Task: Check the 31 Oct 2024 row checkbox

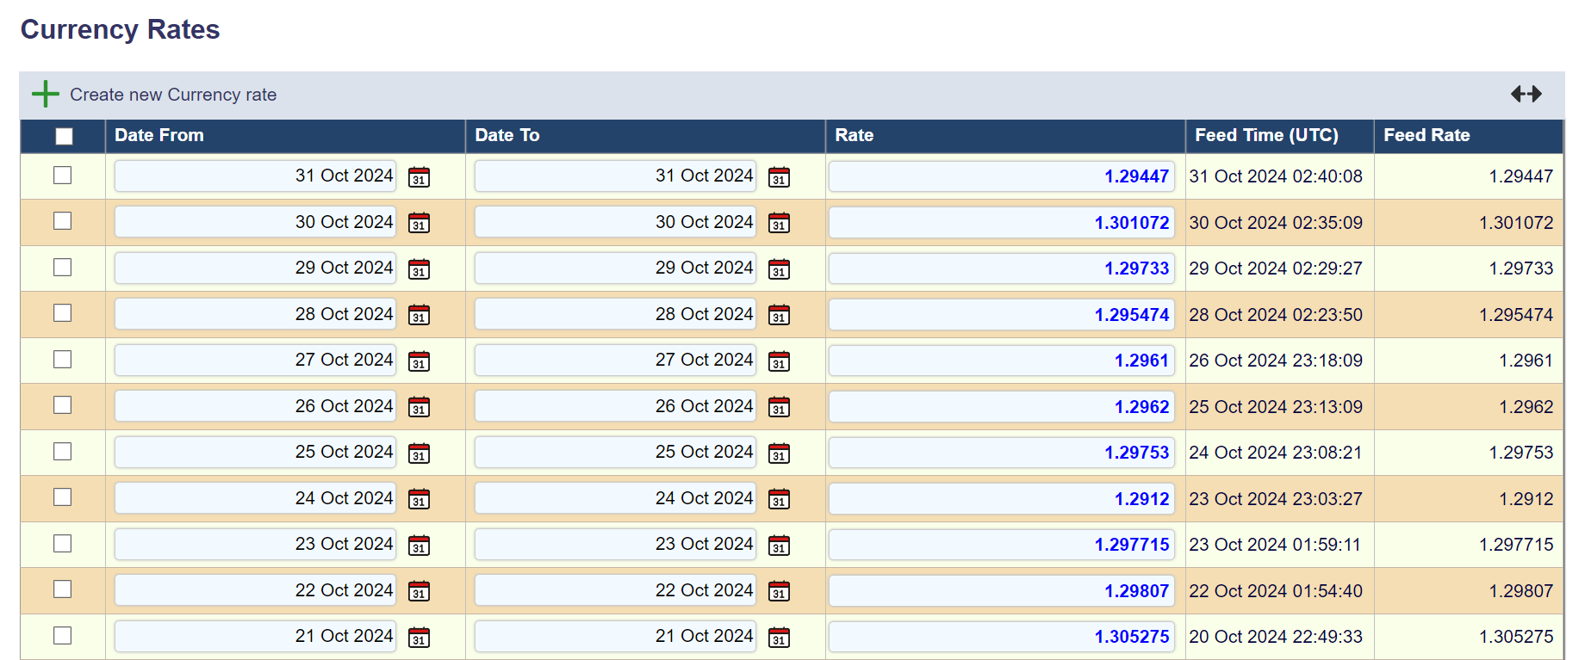Action: [x=63, y=176]
